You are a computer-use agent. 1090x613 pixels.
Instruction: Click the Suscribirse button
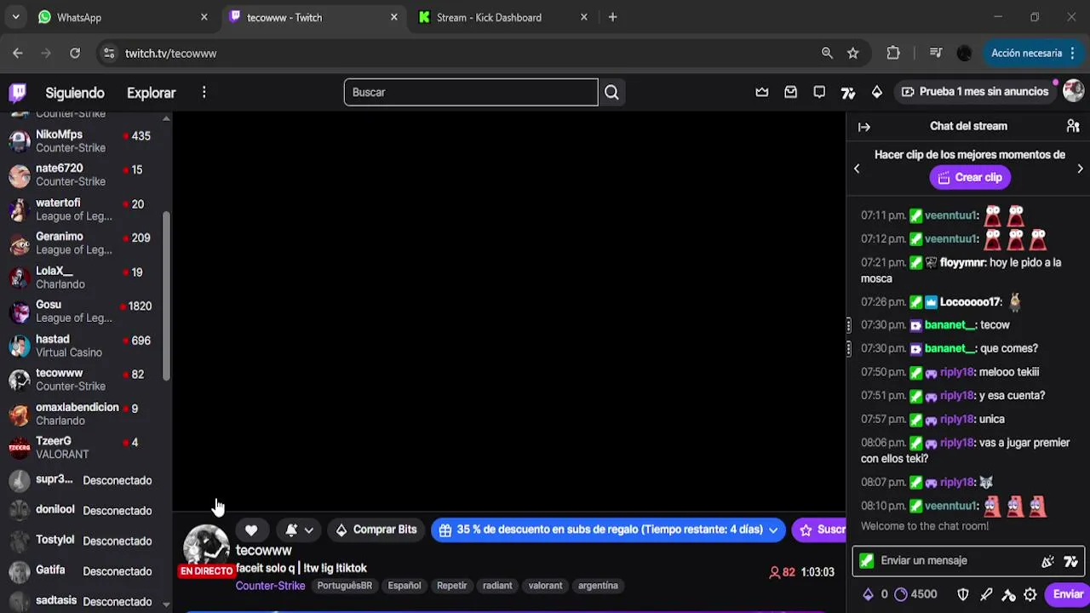[x=819, y=530]
